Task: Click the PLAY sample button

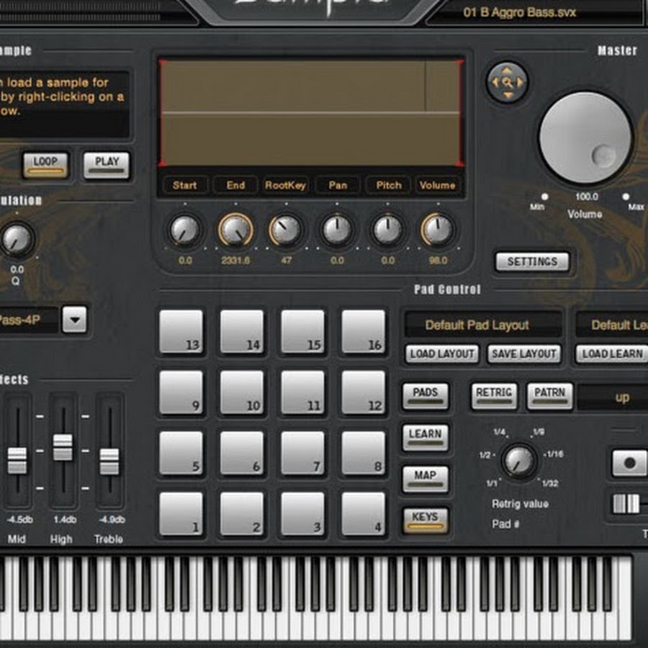Action: click(107, 165)
